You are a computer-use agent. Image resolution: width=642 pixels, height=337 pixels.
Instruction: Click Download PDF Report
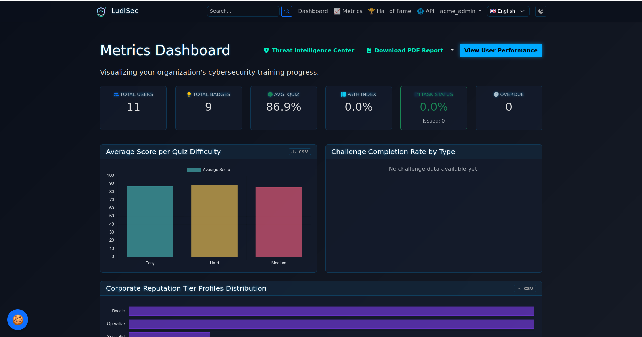click(x=405, y=50)
